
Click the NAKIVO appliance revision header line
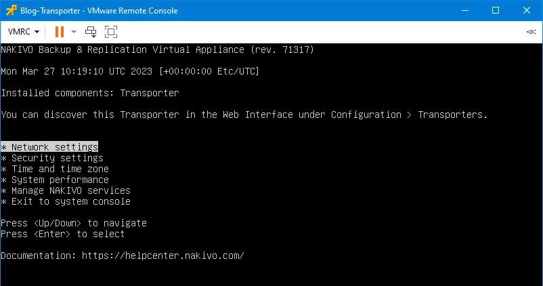click(157, 49)
